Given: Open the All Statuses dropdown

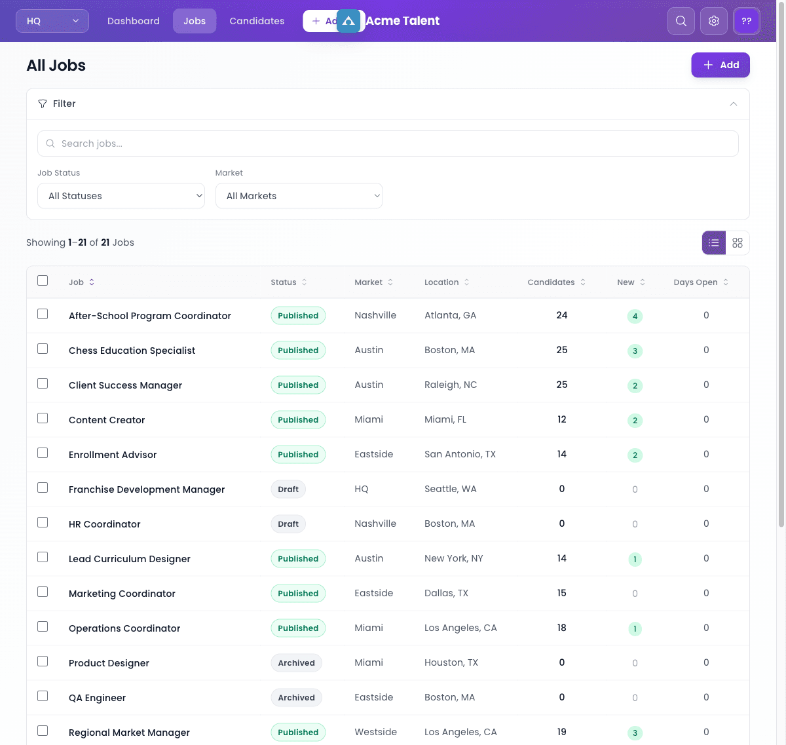Looking at the screenshot, I should tap(121, 195).
